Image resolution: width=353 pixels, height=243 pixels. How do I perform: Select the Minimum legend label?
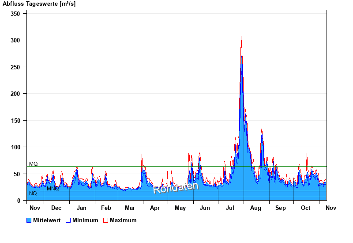click(x=85, y=220)
